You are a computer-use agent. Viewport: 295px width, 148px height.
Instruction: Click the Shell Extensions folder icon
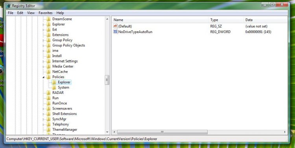pyautogui.click(x=48, y=113)
